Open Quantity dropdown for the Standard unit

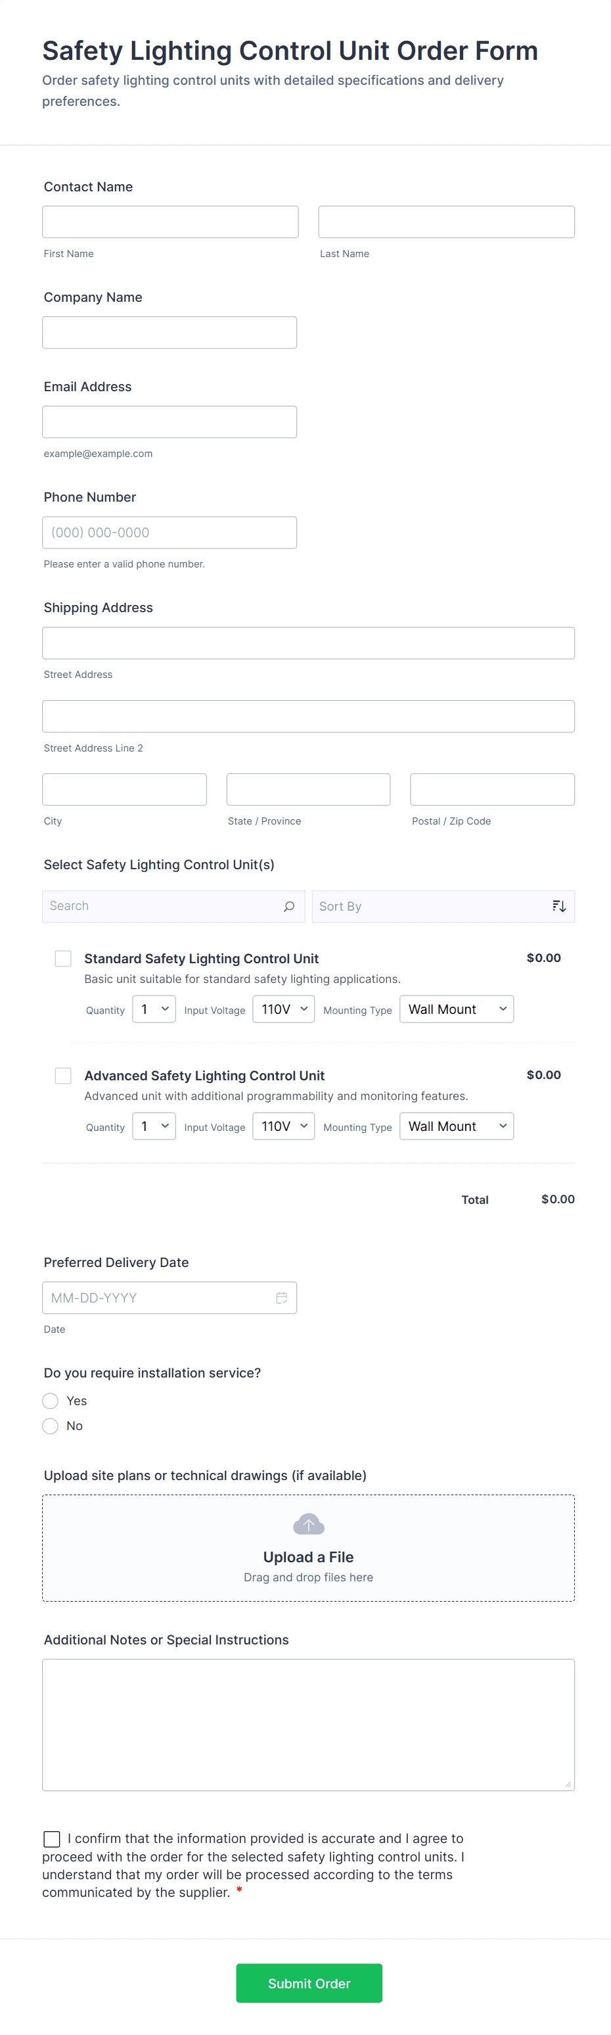coord(154,1009)
